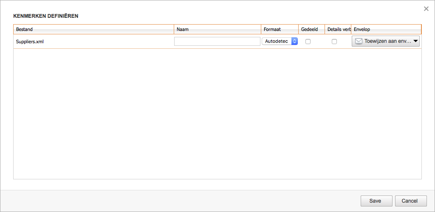The width and height of the screenshot is (435, 212).
Task: Click the envelope icon in the Envelop column
Action: pos(359,41)
